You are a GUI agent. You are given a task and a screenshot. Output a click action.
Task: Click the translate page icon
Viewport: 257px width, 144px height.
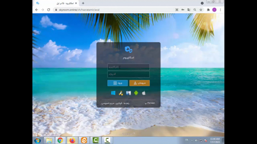(189, 10)
